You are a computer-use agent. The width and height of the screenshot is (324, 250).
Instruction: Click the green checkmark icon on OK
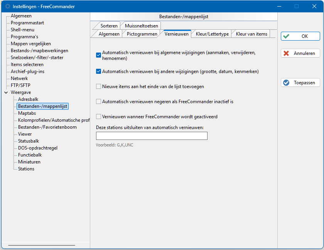(286, 36)
